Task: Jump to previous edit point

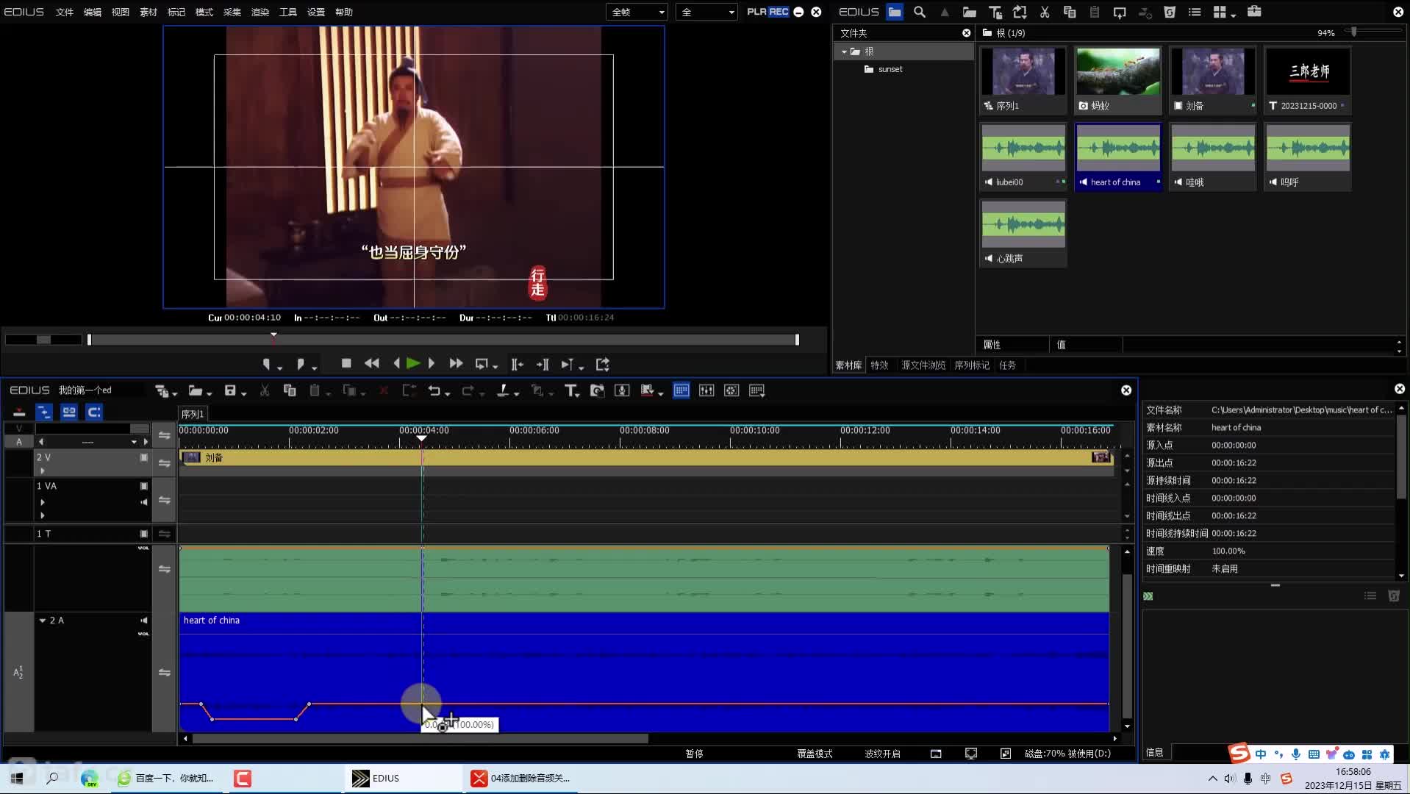Action: 518,364
